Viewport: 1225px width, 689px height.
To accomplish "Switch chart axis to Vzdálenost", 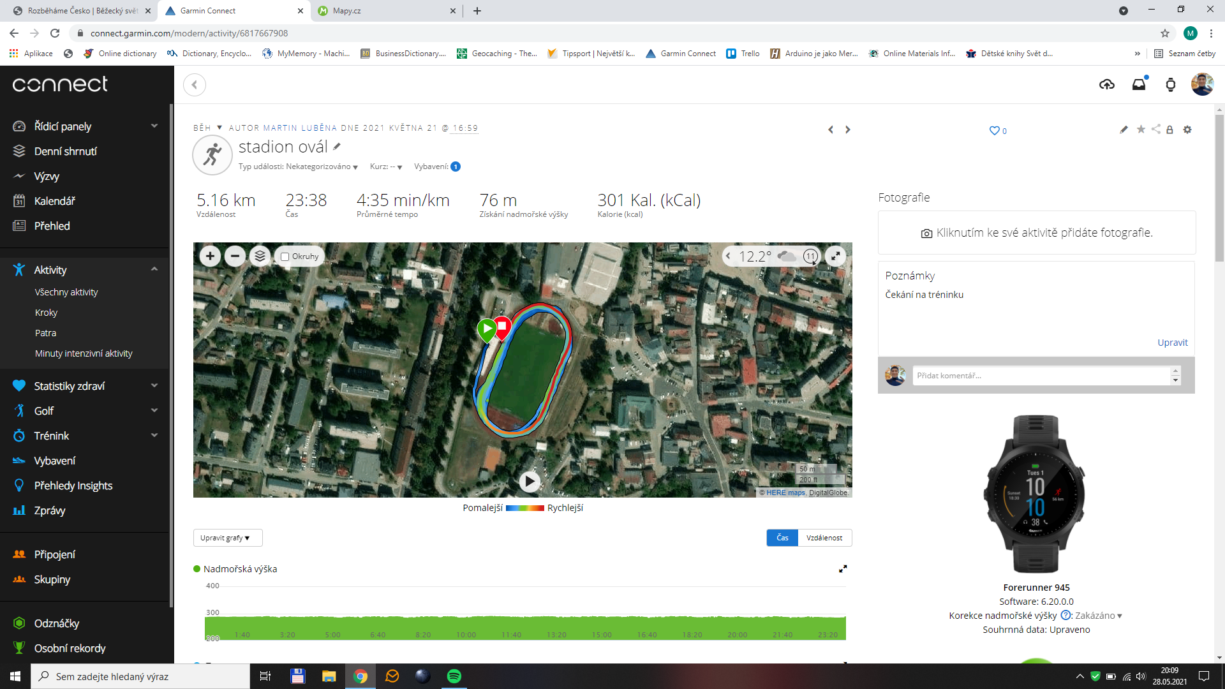I will click(824, 538).
